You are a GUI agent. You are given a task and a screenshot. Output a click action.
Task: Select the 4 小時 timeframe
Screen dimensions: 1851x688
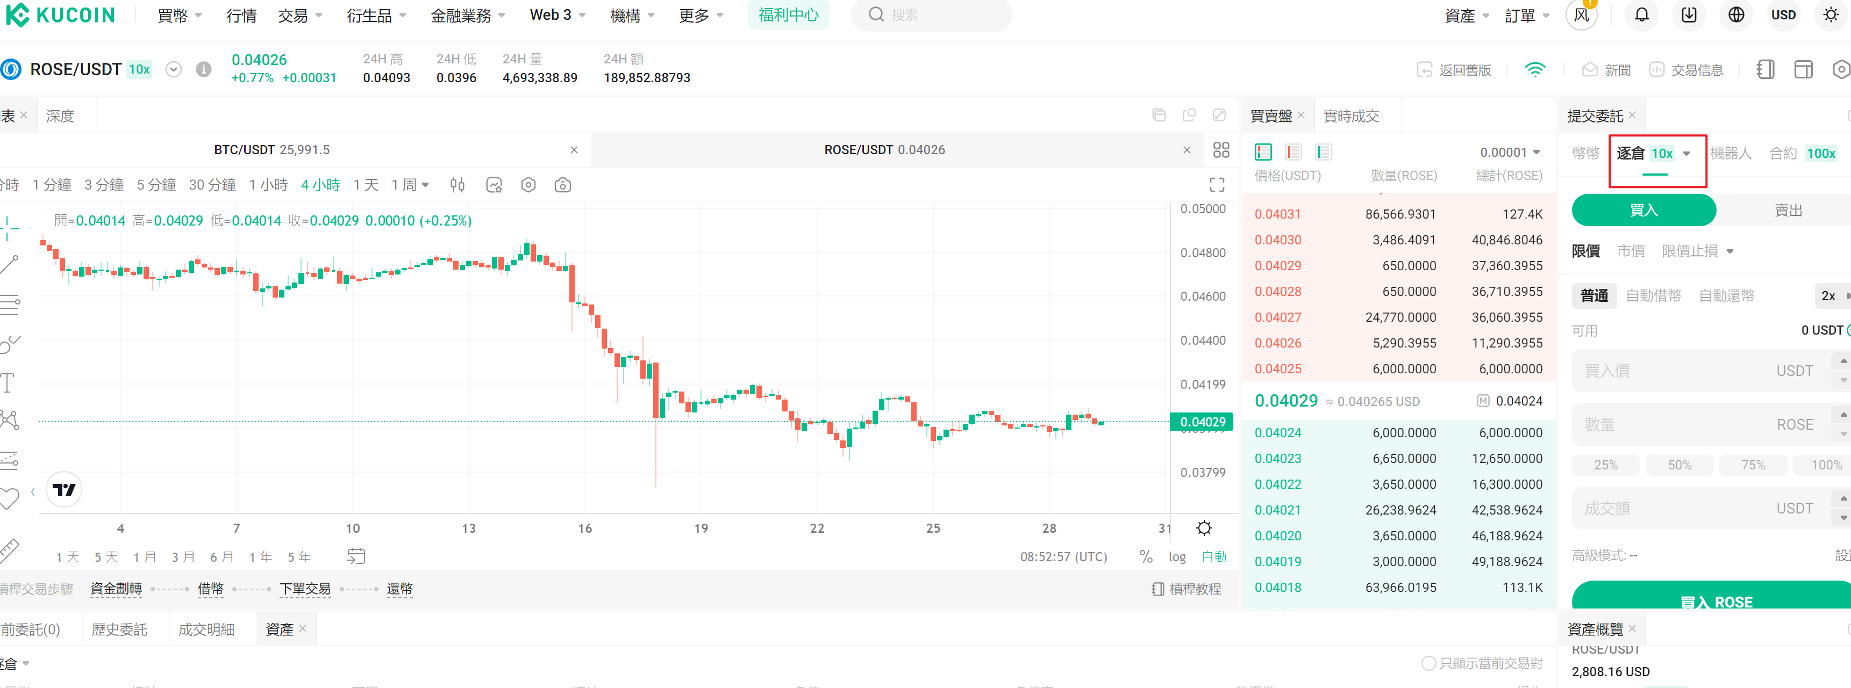pos(320,185)
